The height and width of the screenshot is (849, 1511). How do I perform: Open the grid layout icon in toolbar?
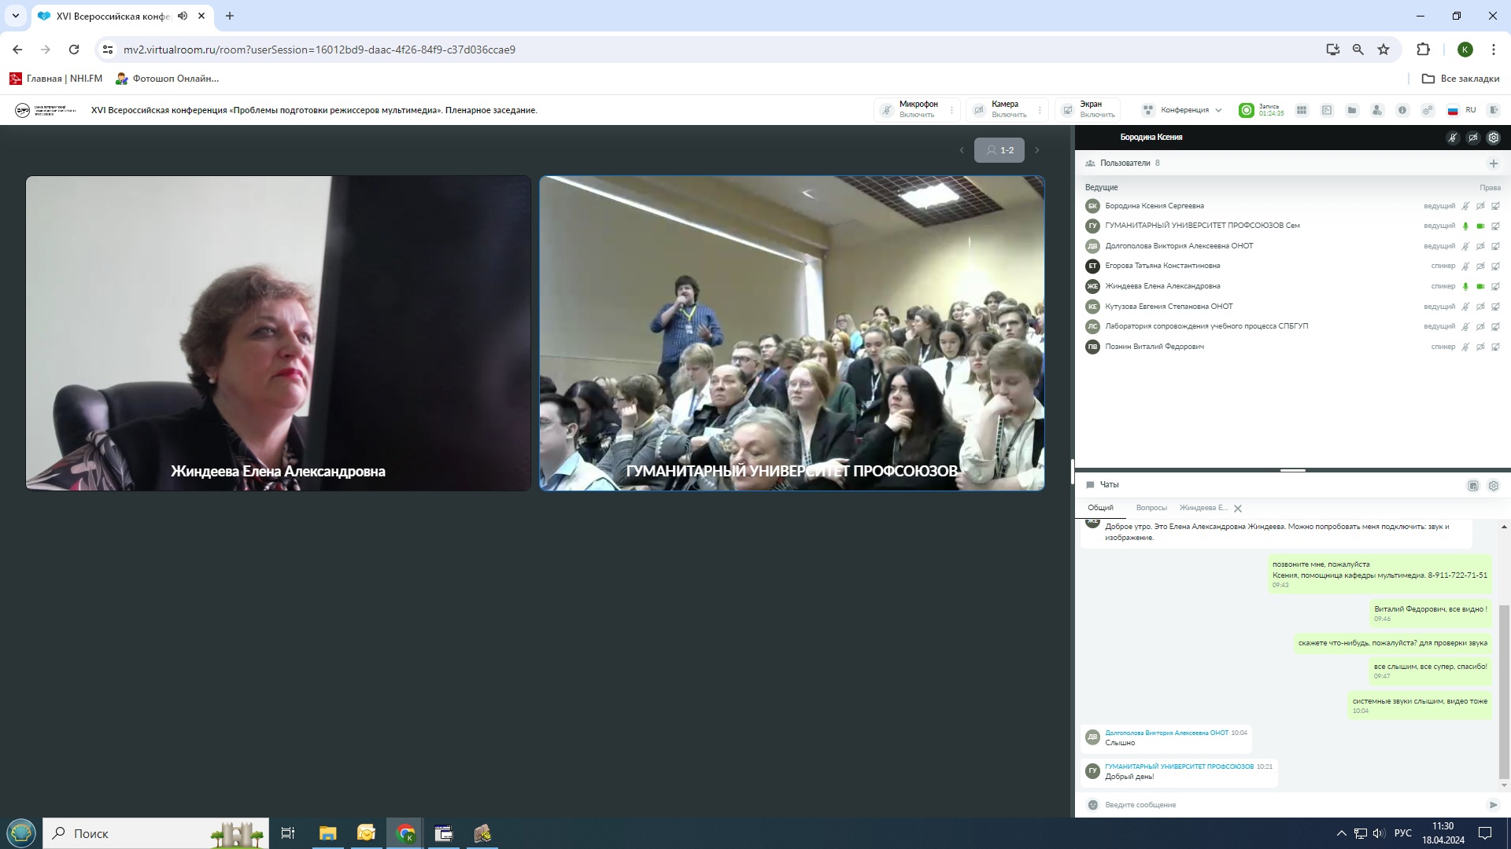tap(1302, 110)
